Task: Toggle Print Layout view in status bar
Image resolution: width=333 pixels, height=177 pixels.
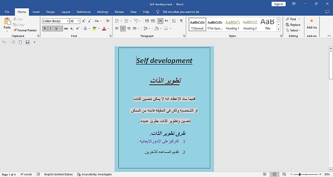Action: point(274,174)
